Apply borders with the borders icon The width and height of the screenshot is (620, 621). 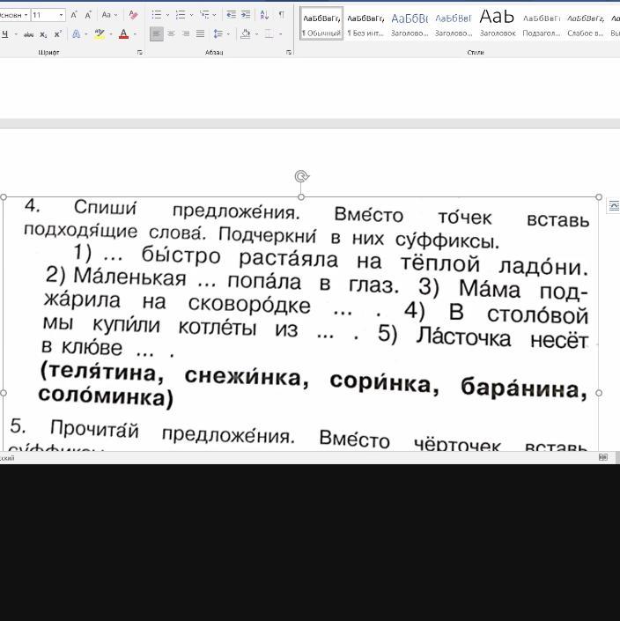tap(269, 34)
